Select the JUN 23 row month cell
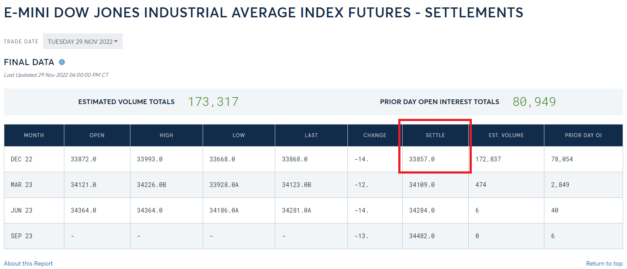 [x=22, y=210]
